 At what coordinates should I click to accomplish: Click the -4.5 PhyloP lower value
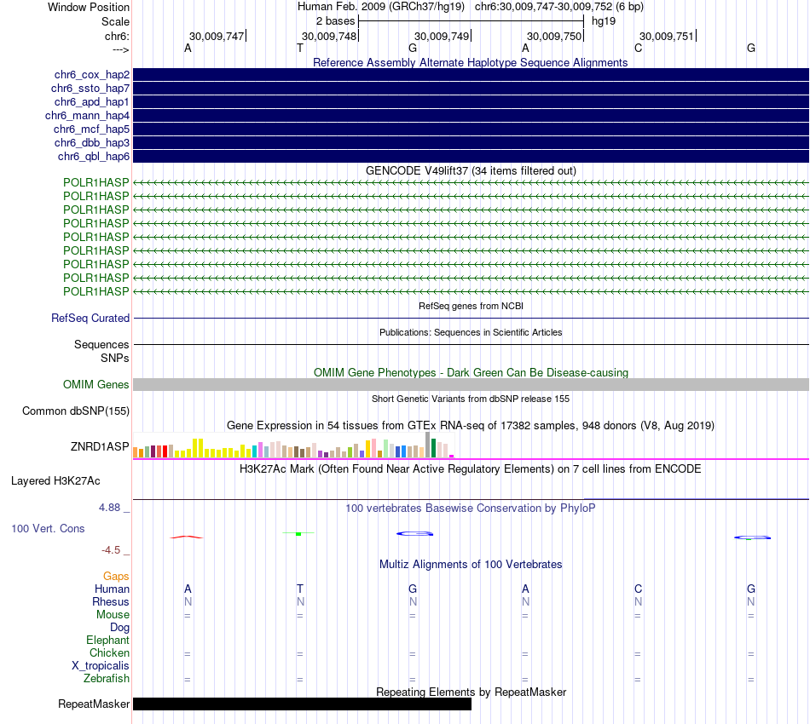111,550
